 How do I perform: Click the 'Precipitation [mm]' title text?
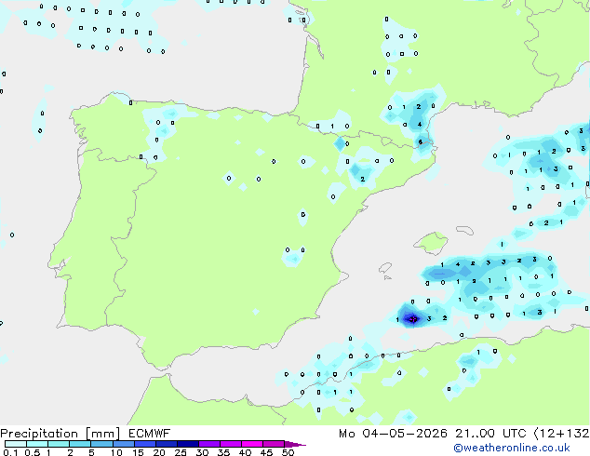[x=60, y=434]
